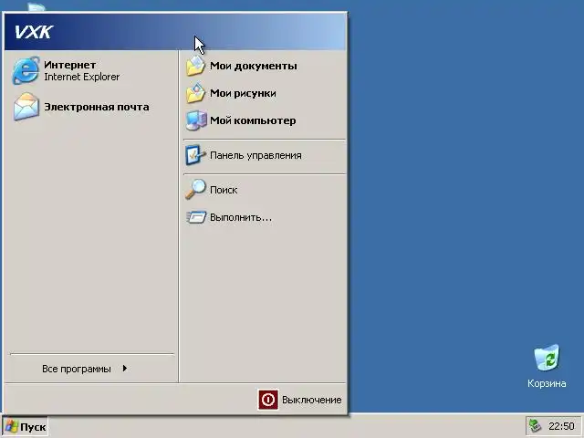This screenshot has height=438, width=584.
Task: Click the Мои рисунки folder icon
Action: click(196, 93)
